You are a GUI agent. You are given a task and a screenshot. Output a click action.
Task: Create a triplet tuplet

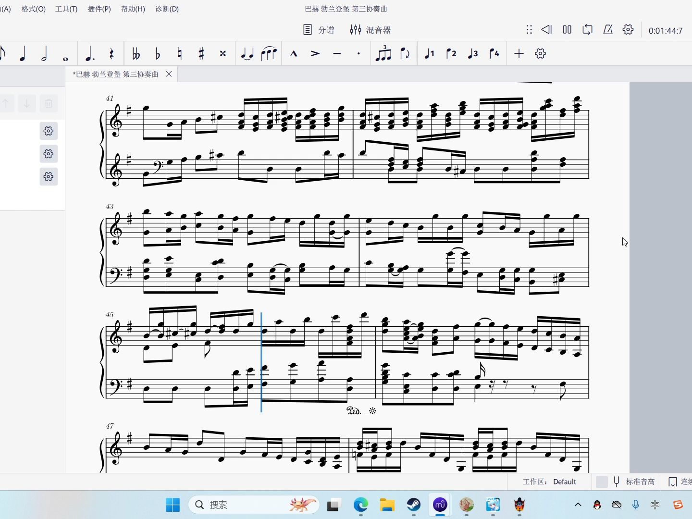pos(383,54)
